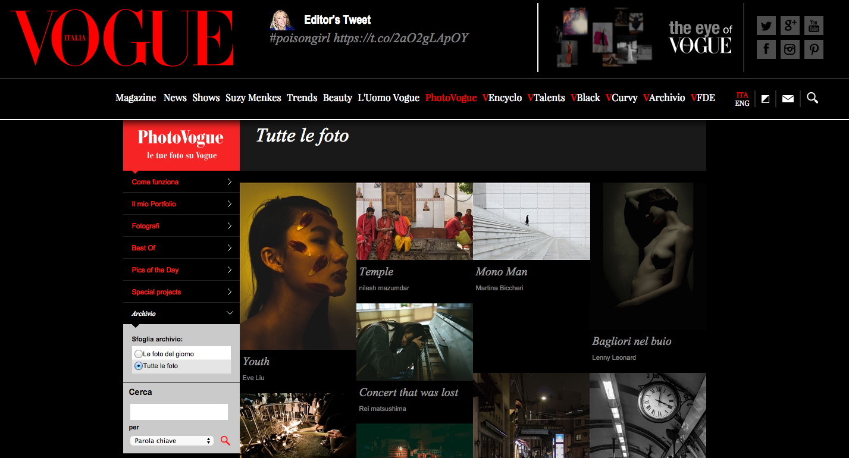
Task: Click the Cerca search text field
Action: pyautogui.click(x=178, y=412)
